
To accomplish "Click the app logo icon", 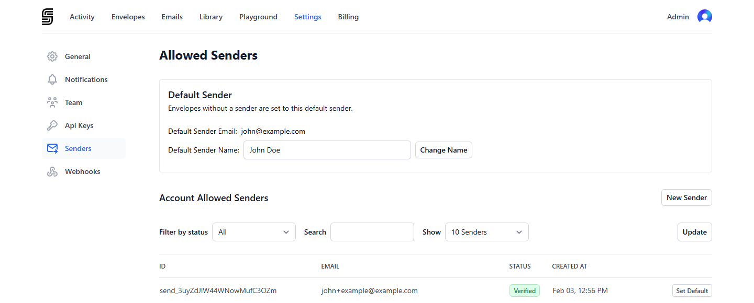I will point(48,17).
